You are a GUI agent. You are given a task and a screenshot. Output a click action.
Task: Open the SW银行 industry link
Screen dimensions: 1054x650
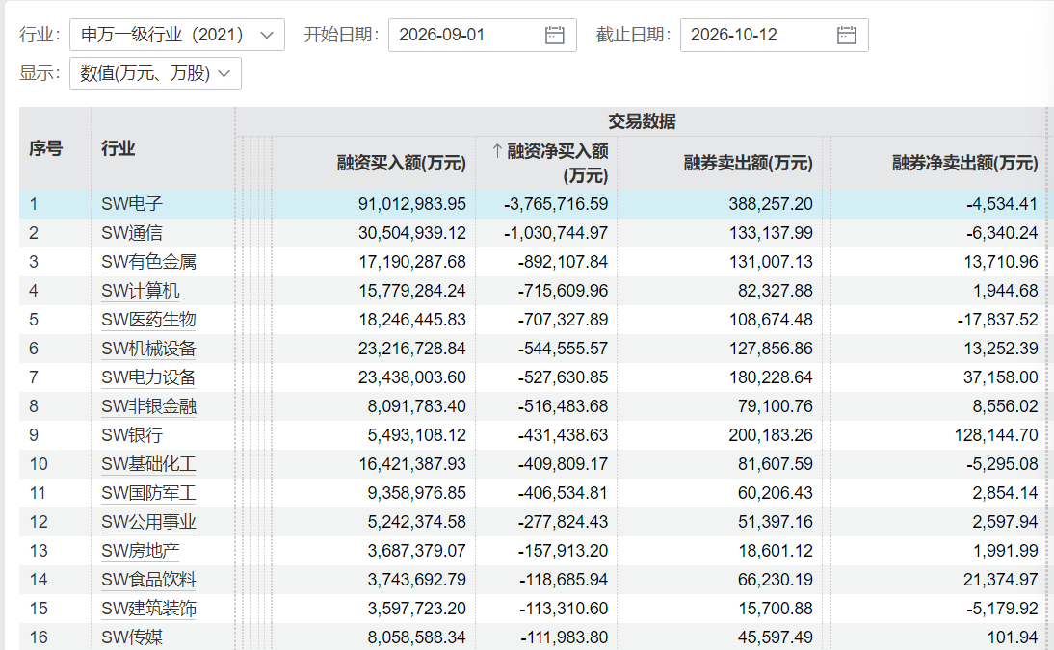(x=132, y=435)
